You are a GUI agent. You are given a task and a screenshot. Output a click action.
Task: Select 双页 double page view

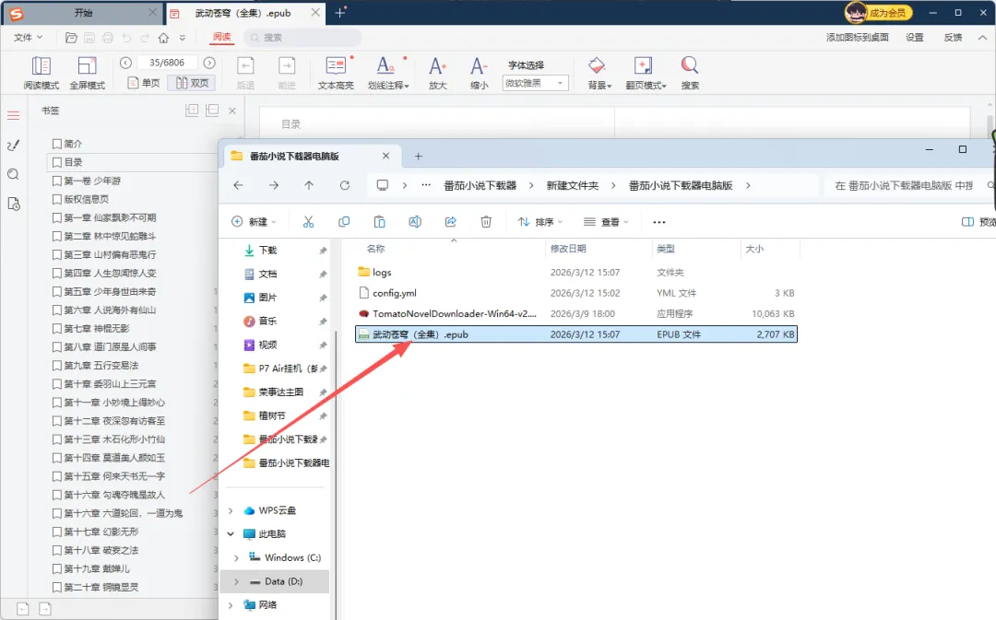[192, 83]
